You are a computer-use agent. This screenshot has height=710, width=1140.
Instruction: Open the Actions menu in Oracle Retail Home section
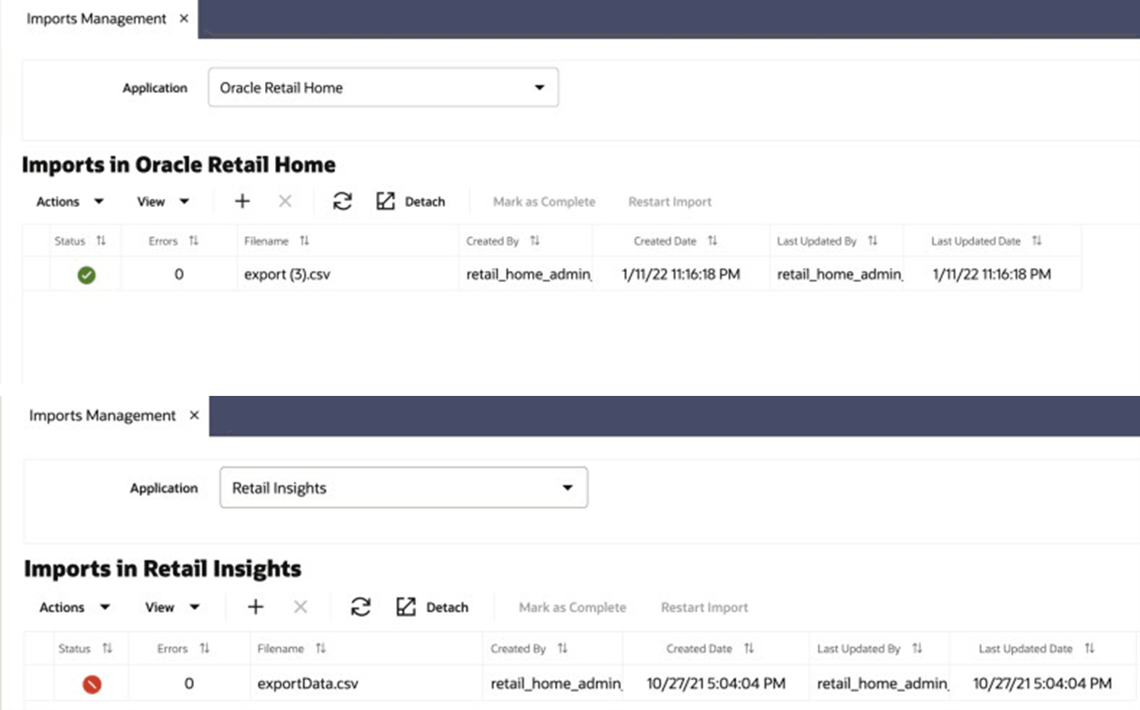click(70, 201)
